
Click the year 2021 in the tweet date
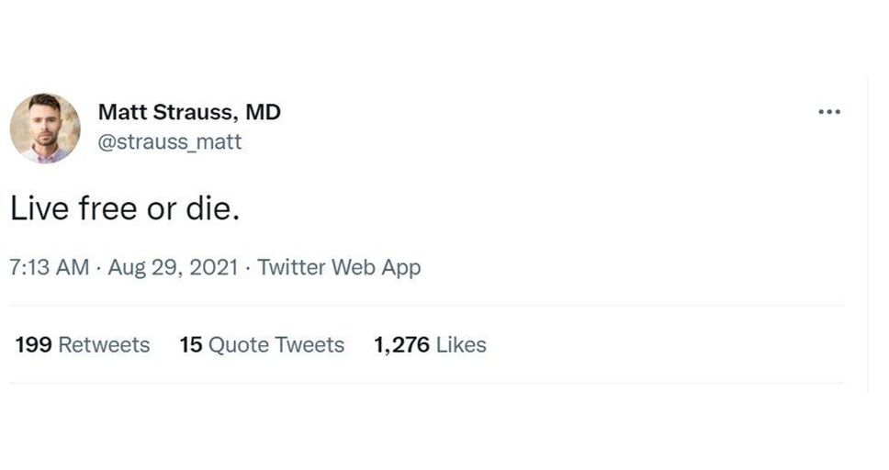pos(215,267)
